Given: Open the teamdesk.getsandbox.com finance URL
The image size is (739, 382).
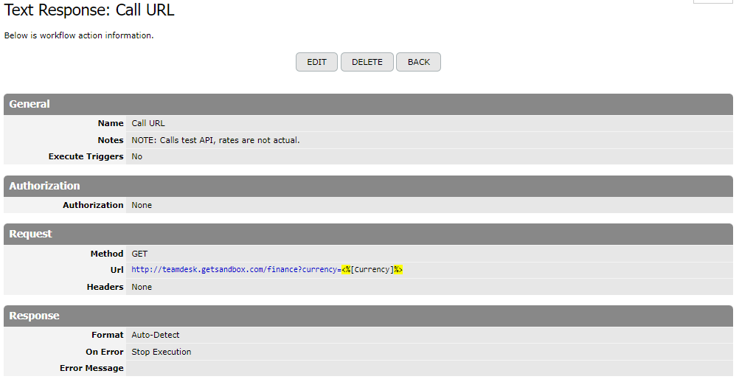Looking at the screenshot, I should click(x=236, y=270).
